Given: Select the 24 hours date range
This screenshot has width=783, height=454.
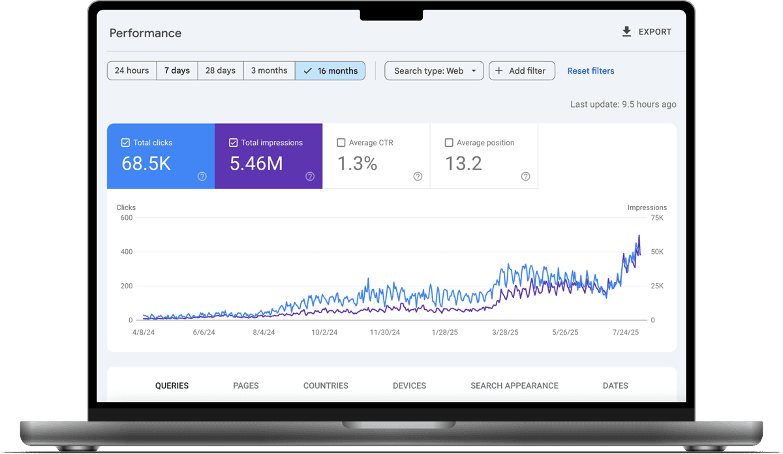Looking at the screenshot, I should [132, 70].
